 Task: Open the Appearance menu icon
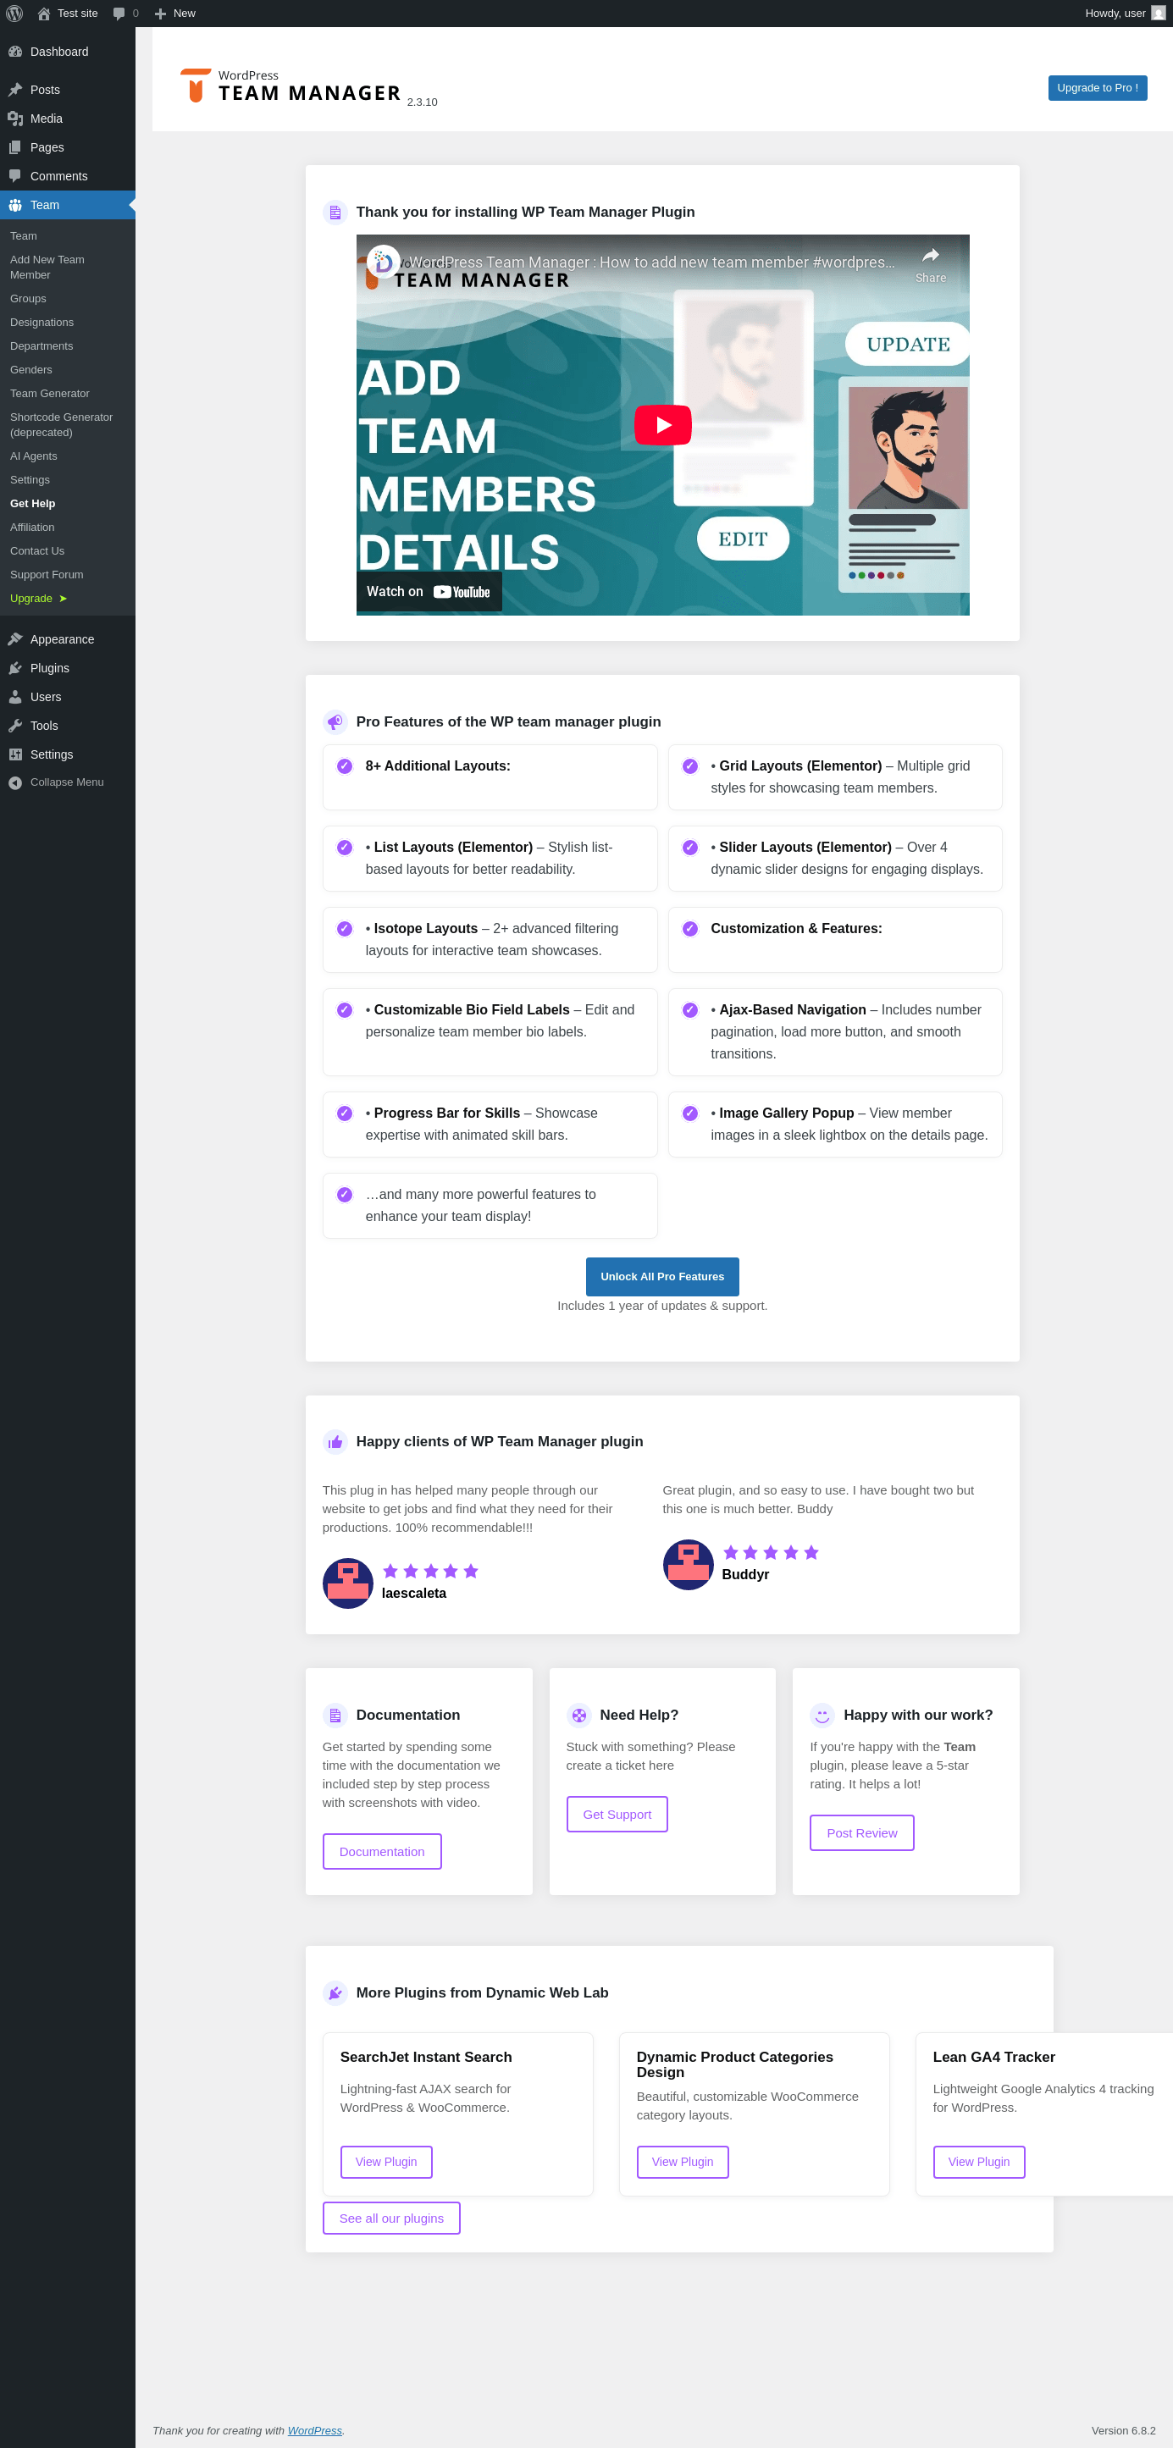point(15,638)
